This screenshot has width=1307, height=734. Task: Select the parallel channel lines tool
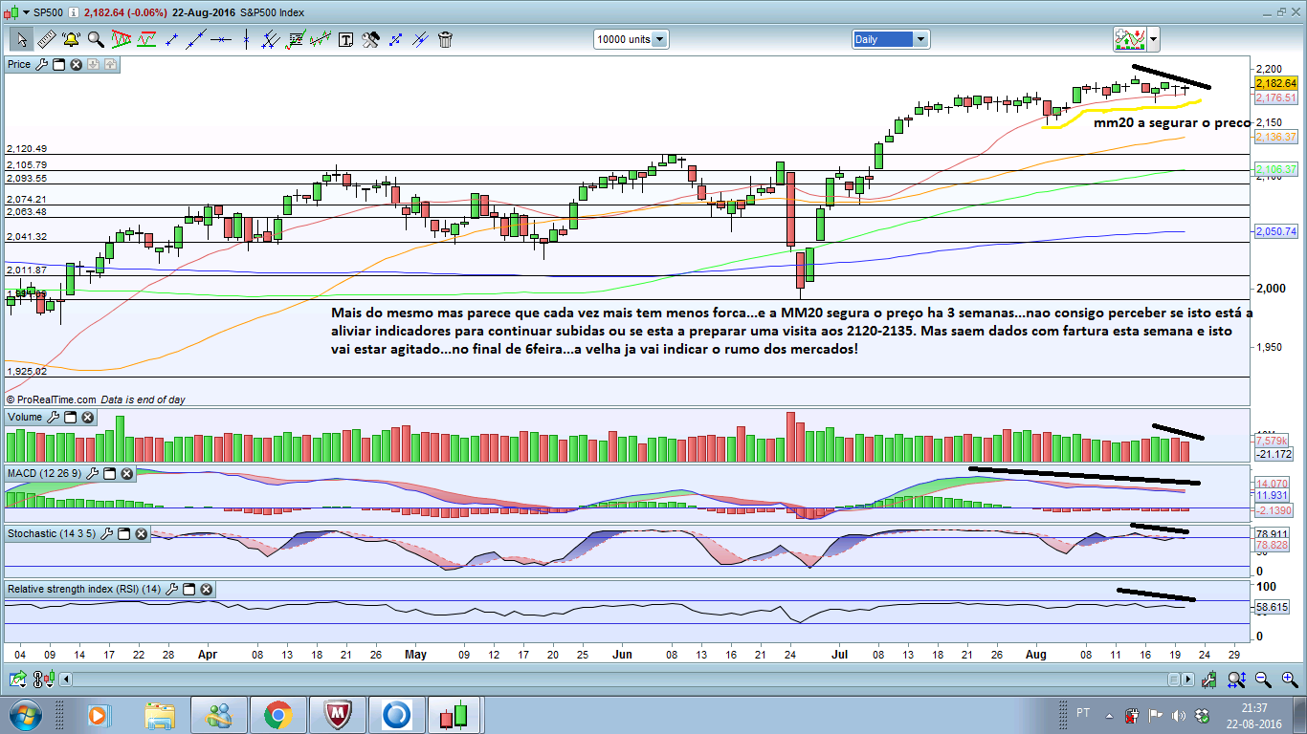[x=272, y=39]
